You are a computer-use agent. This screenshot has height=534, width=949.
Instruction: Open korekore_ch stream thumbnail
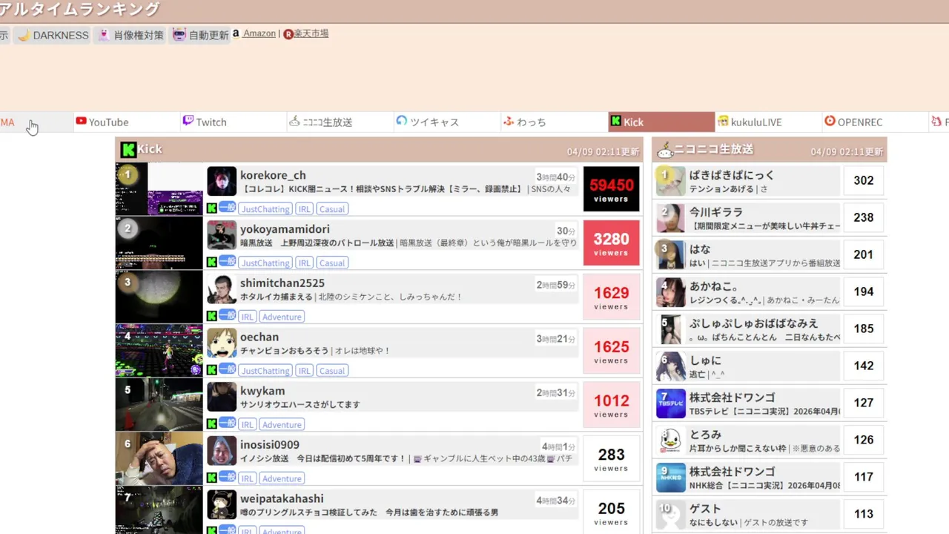tap(159, 189)
